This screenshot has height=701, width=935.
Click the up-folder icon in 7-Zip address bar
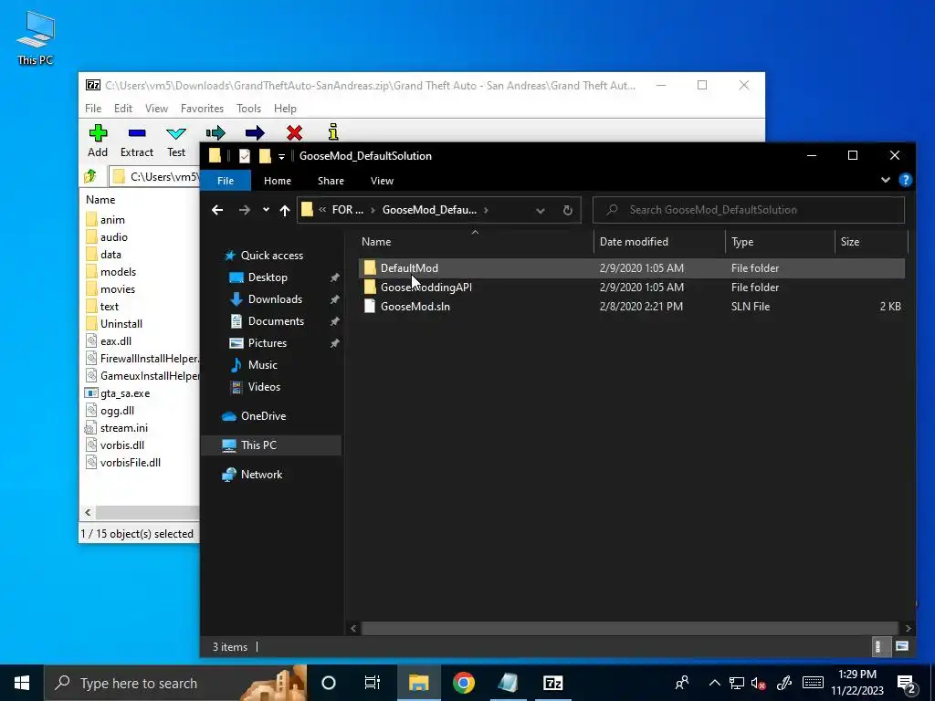[x=90, y=176]
